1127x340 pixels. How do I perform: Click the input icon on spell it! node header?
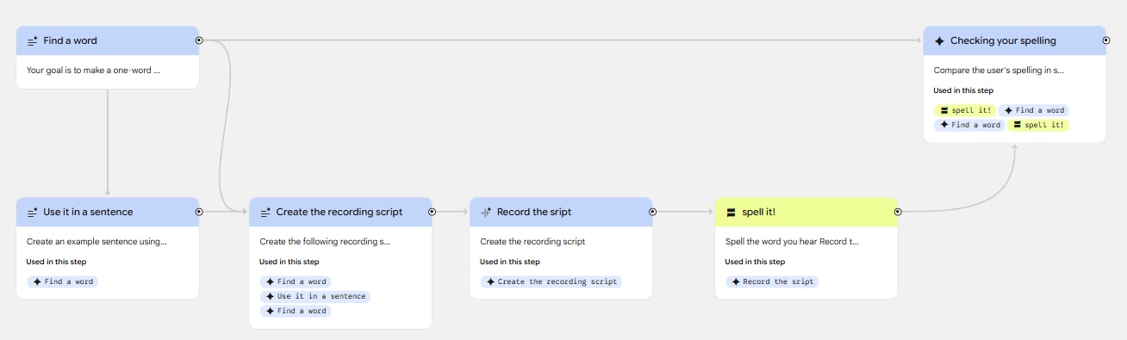tap(731, 212)
